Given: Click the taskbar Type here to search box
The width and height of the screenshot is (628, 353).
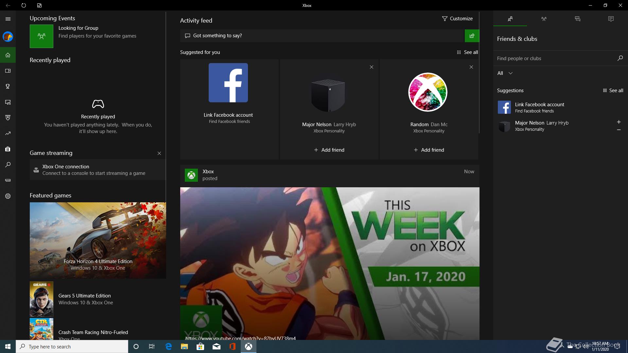Looking at the screenshot, I should tap(72, 346).
